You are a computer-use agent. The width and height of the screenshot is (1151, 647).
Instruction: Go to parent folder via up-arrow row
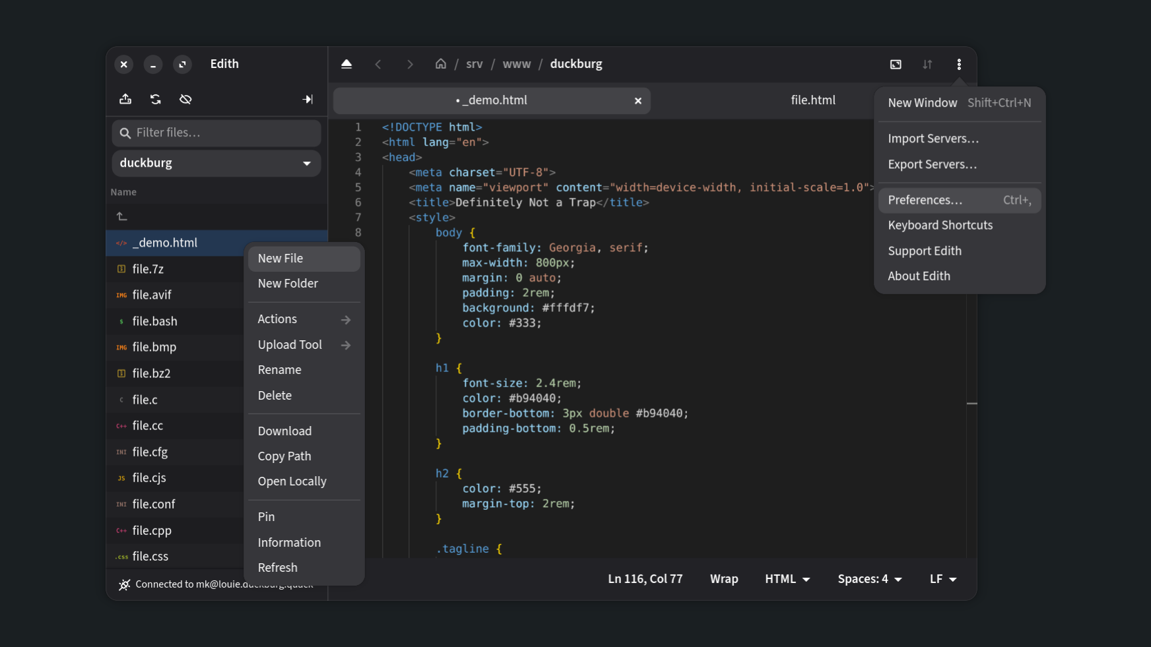click(216, 216)
